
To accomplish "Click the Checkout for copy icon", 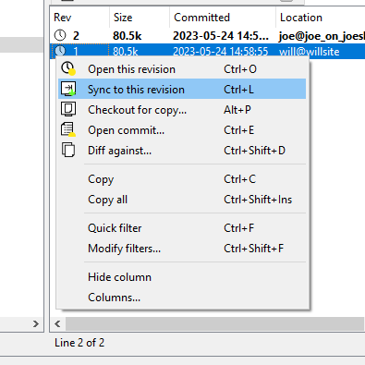I will 68,109.
